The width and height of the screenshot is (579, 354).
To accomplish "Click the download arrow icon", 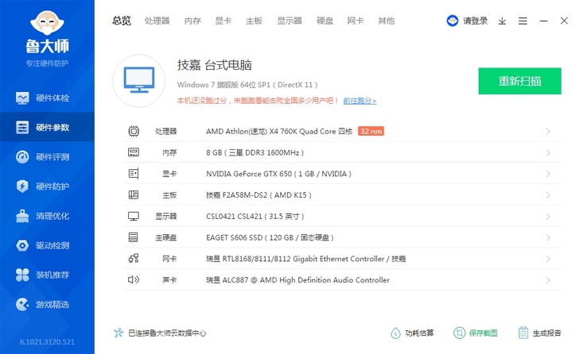I will coord(502,21).
